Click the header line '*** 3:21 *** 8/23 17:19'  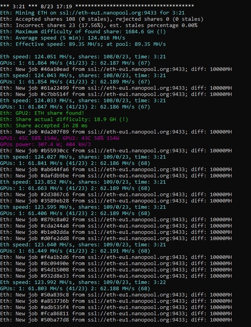97,7
